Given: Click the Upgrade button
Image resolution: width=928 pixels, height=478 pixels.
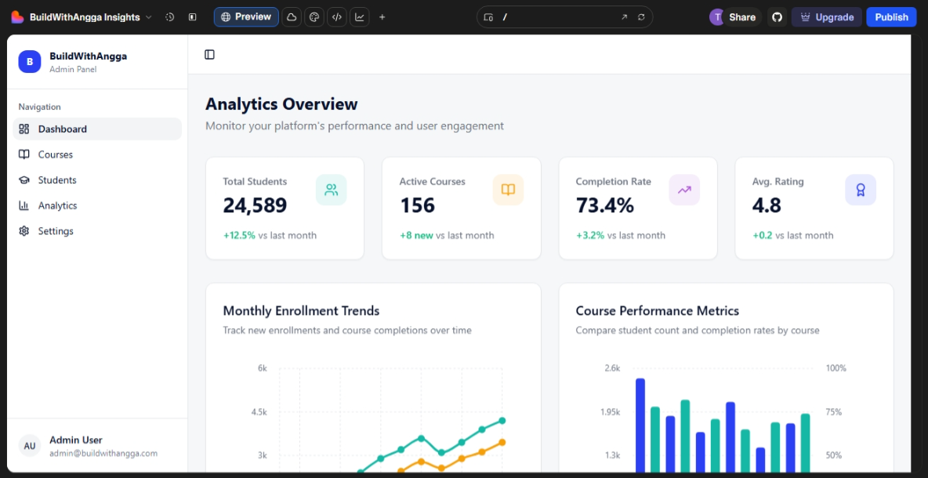Looking at the screenshot, I should pos(827,17).
